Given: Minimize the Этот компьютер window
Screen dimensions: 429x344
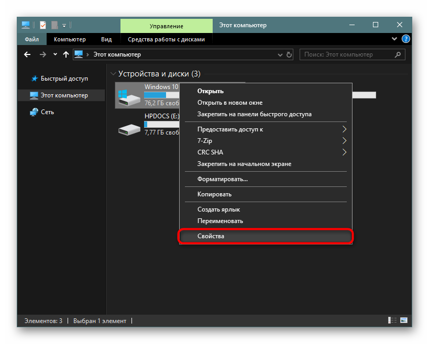Looking at the screenshot, I should tap(352, 25).
